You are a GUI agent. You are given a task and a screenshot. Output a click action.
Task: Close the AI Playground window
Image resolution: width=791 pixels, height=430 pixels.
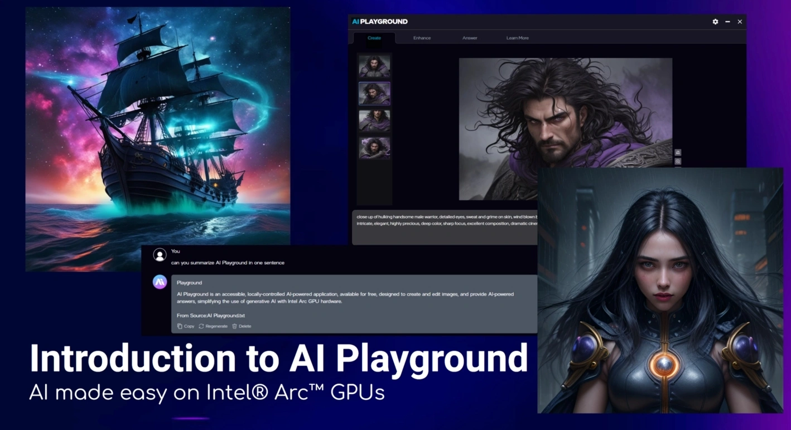[x=740, y=22]
